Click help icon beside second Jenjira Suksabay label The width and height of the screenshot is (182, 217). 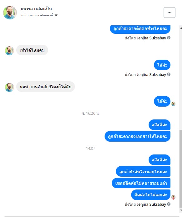(169, 74)
